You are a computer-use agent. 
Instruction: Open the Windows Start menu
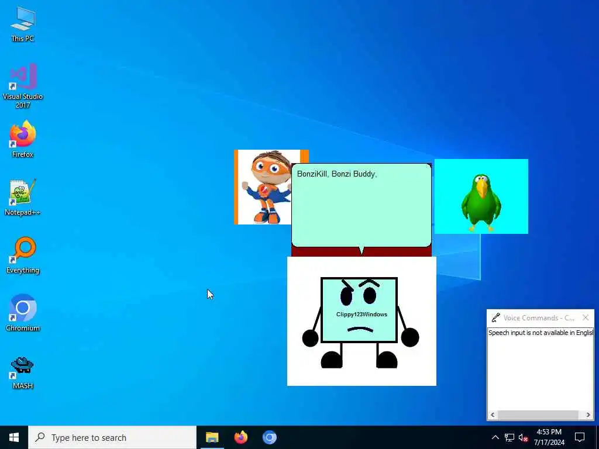pos(14,437)
